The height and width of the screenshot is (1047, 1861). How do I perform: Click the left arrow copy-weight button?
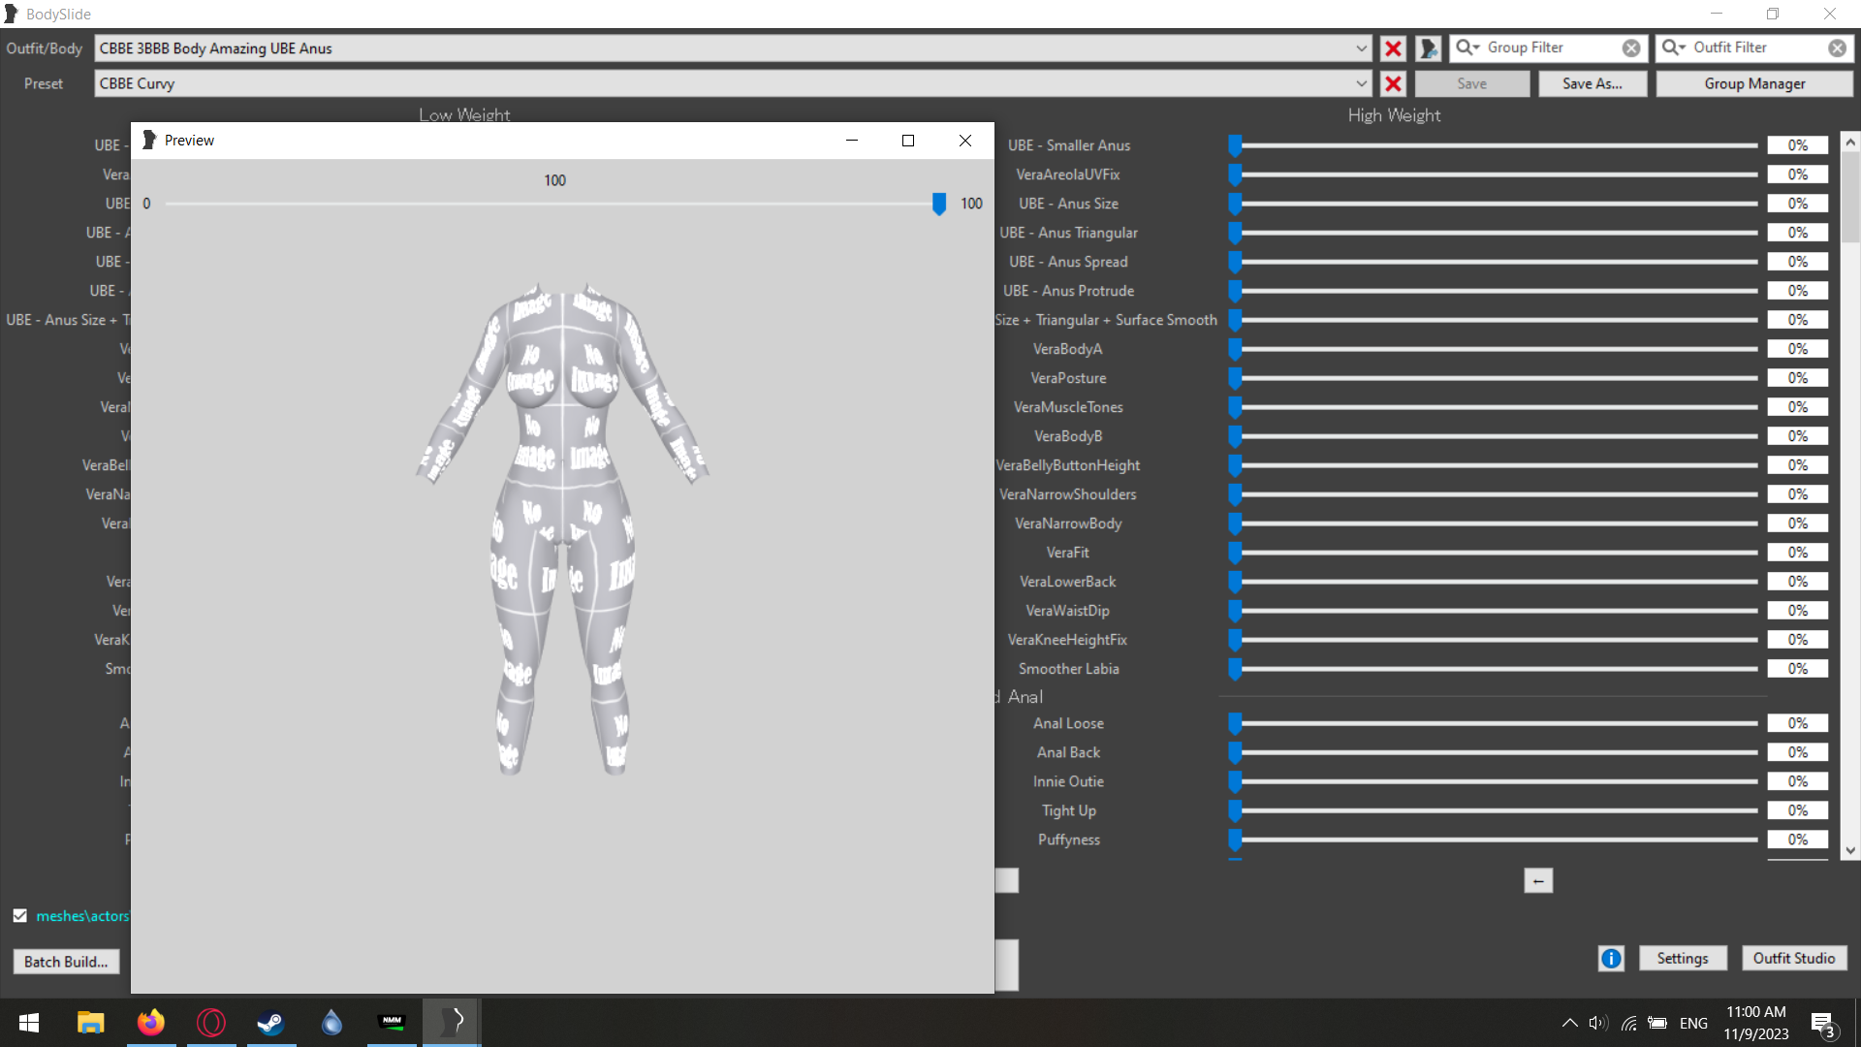pos(1538,880)
